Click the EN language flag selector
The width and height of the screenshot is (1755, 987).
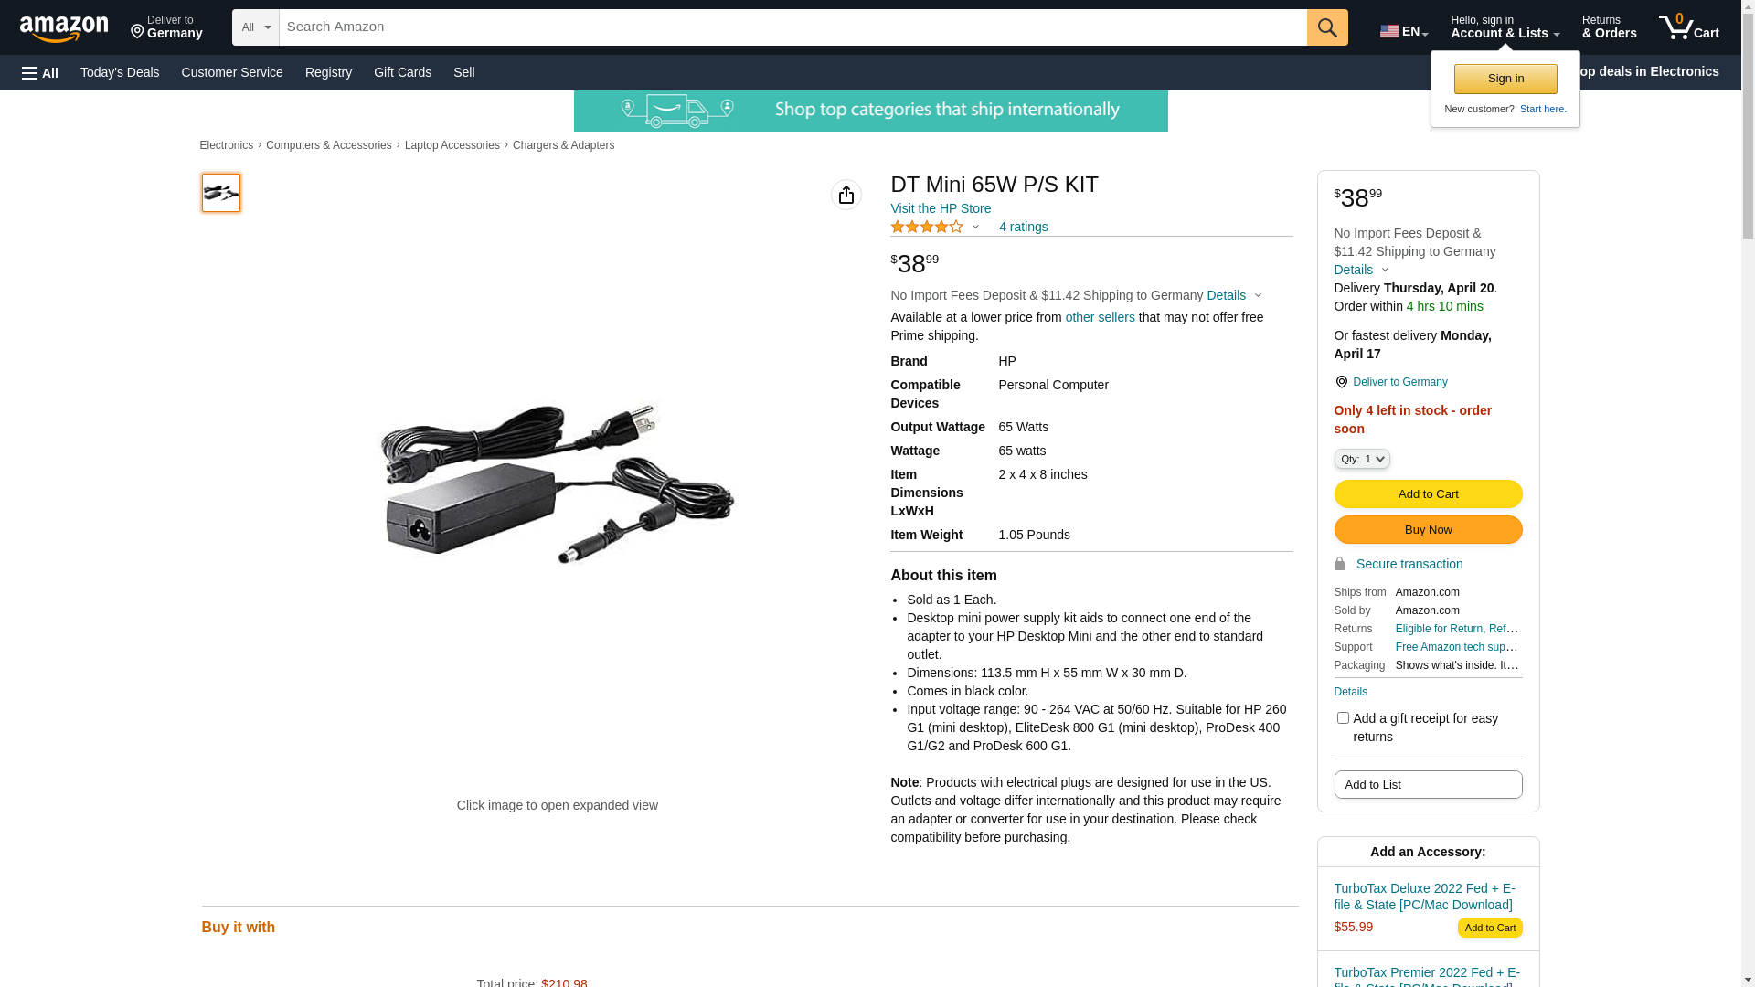(x=1404, y=31)
